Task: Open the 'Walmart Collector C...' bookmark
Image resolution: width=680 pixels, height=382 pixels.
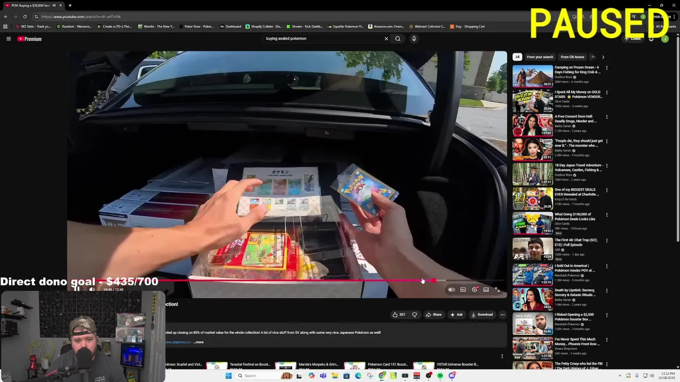Action: pos(427,27)
